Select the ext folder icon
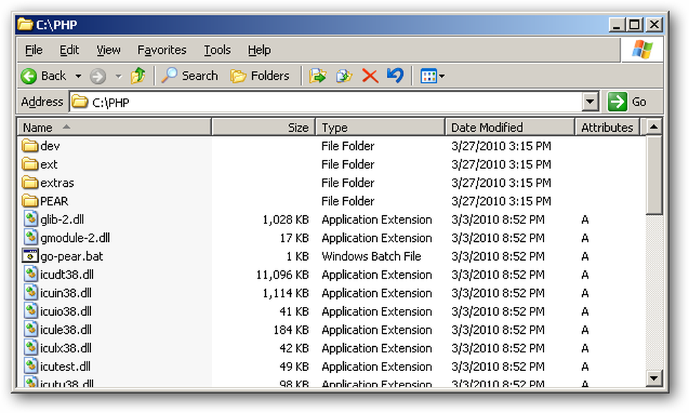Screen dimensions: 689x413 click(x=30, y=163)
